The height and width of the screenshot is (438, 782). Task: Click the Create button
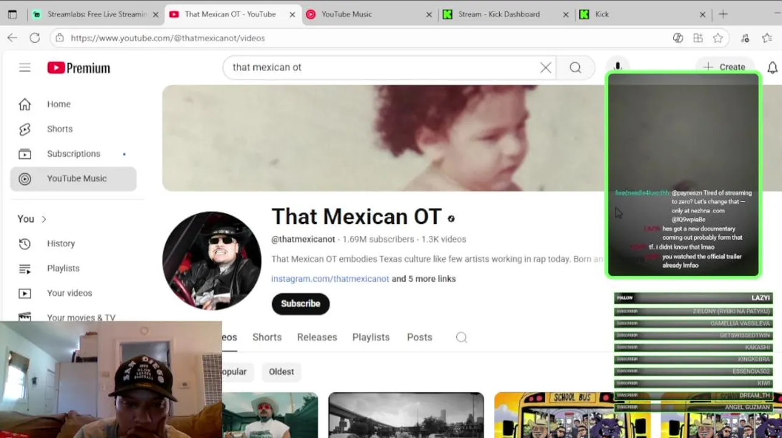point(725,67)
